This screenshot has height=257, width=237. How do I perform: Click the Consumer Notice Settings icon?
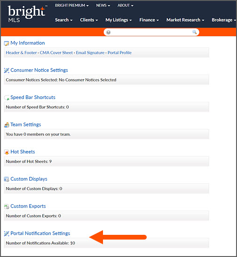click(x=7, y=70)
